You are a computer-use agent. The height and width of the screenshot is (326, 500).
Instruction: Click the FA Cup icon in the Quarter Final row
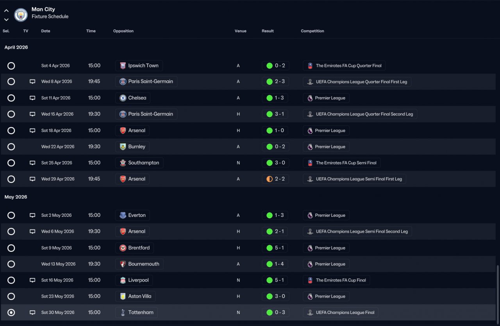point(310,66)
